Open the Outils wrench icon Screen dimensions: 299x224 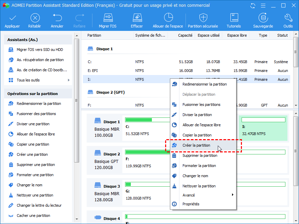point(288,18)
